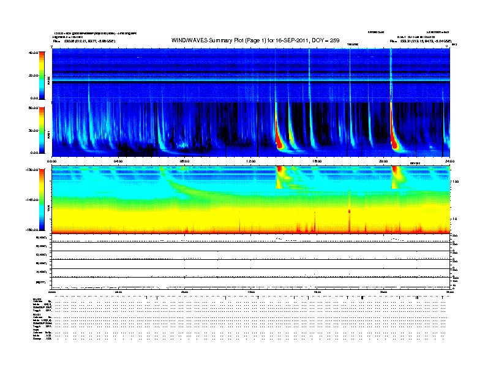The image size is (485, 375).
Task: Click the 16:00 tick under the RAD1 spectrogram
Action: click(x=317, y=161)
